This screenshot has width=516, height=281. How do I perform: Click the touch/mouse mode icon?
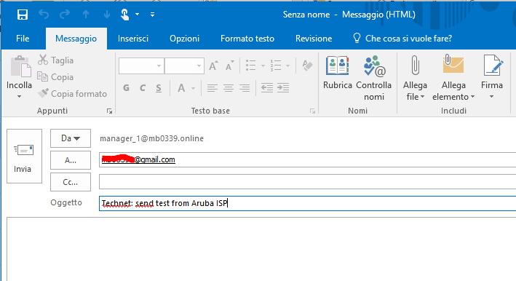[x=124, y=15]
